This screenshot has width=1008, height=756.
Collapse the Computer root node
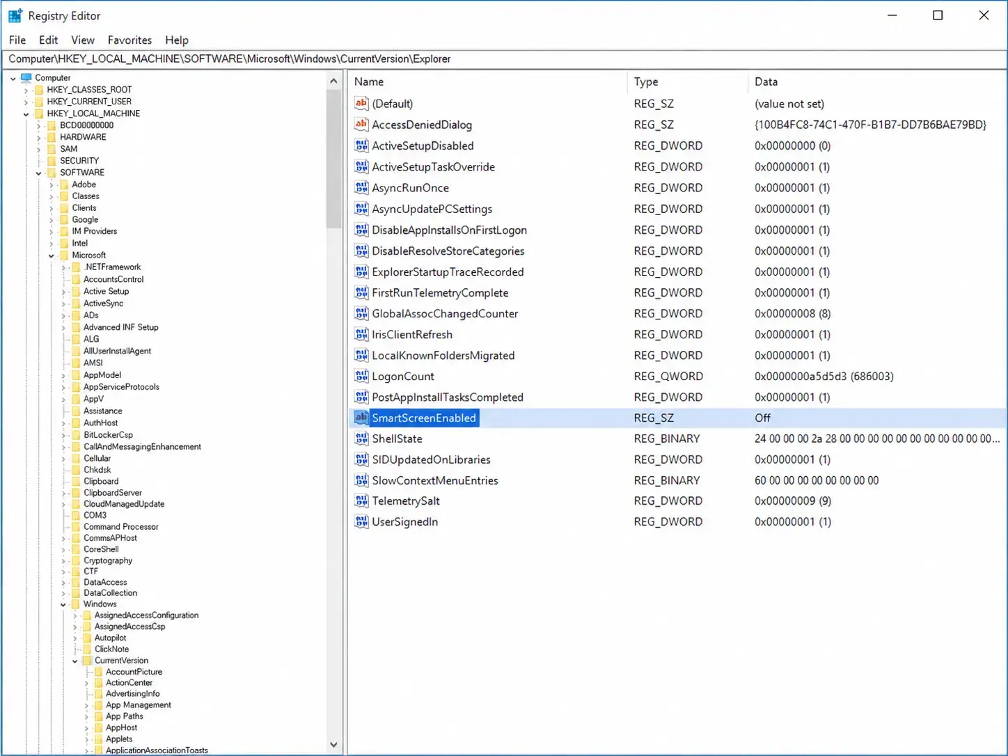point(13,79)
